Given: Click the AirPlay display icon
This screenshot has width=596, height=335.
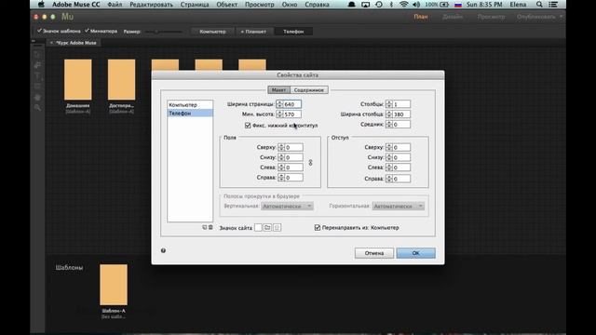Looking at the screenshot, I should (x=365, y=5).
